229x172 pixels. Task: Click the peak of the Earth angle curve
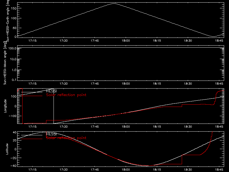point(114,3)
